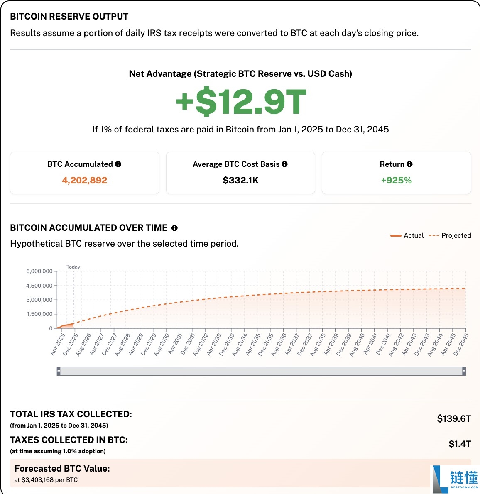Open Average BTC Cost Basis info tooltip

pyautogui.click(x=284, y=164)
